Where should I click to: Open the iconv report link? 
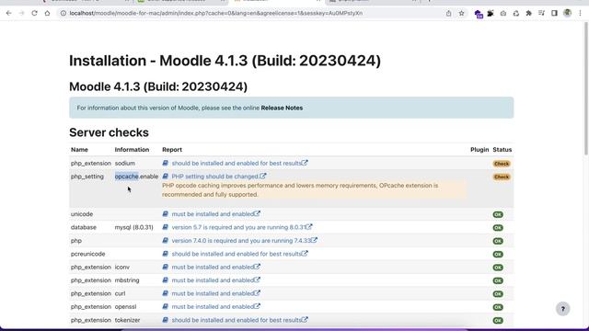point(215,268)
